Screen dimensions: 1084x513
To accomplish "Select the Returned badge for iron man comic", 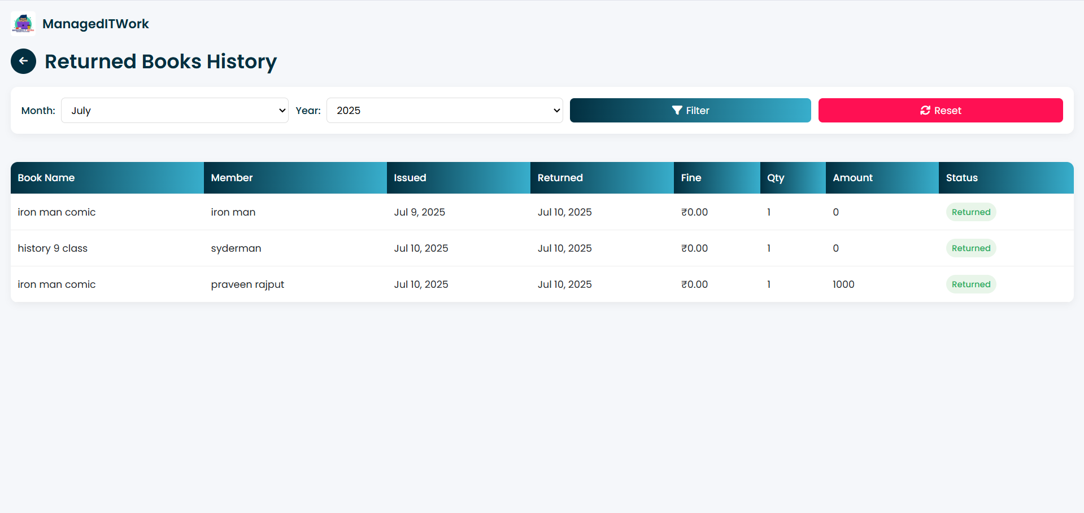I will [970, 212].
